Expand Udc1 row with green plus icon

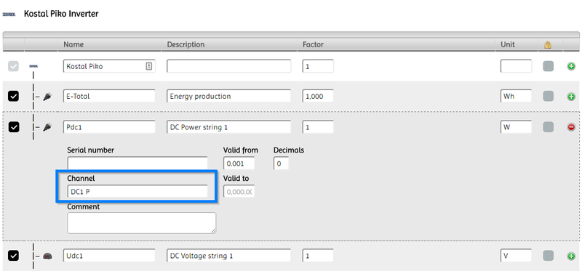pos(571,256)
